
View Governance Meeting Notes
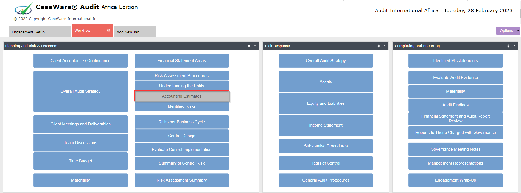click(x=456, y=149)
